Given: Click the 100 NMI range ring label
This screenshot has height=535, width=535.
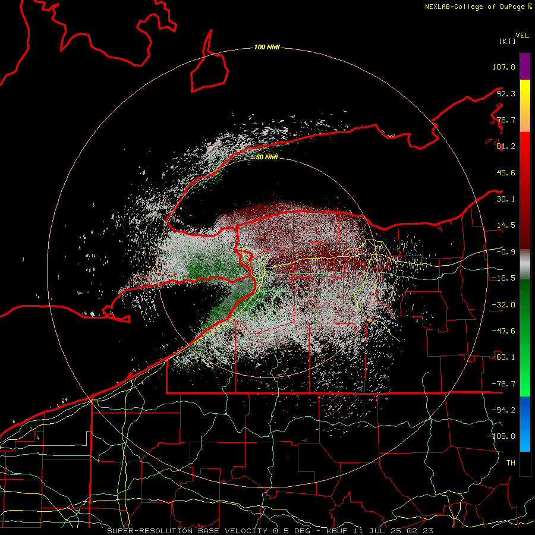Looking at the screenshot, I should [x=267, y=47].
